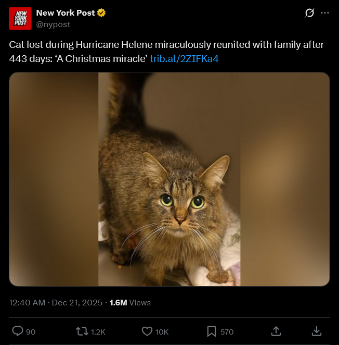The width and height of the screenshot is (339, 345).
Task: Bookmark this post using the bookmark icon
Action: pos(212,331)
